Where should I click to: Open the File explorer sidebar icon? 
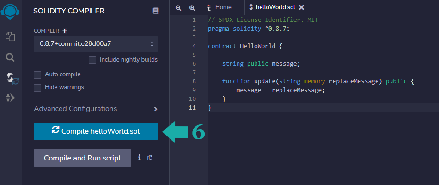(x=11, y=36)
